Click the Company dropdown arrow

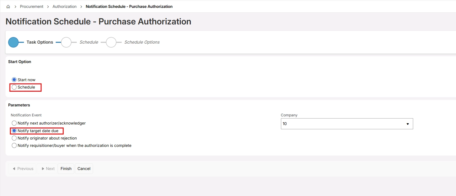coord(408,124)
